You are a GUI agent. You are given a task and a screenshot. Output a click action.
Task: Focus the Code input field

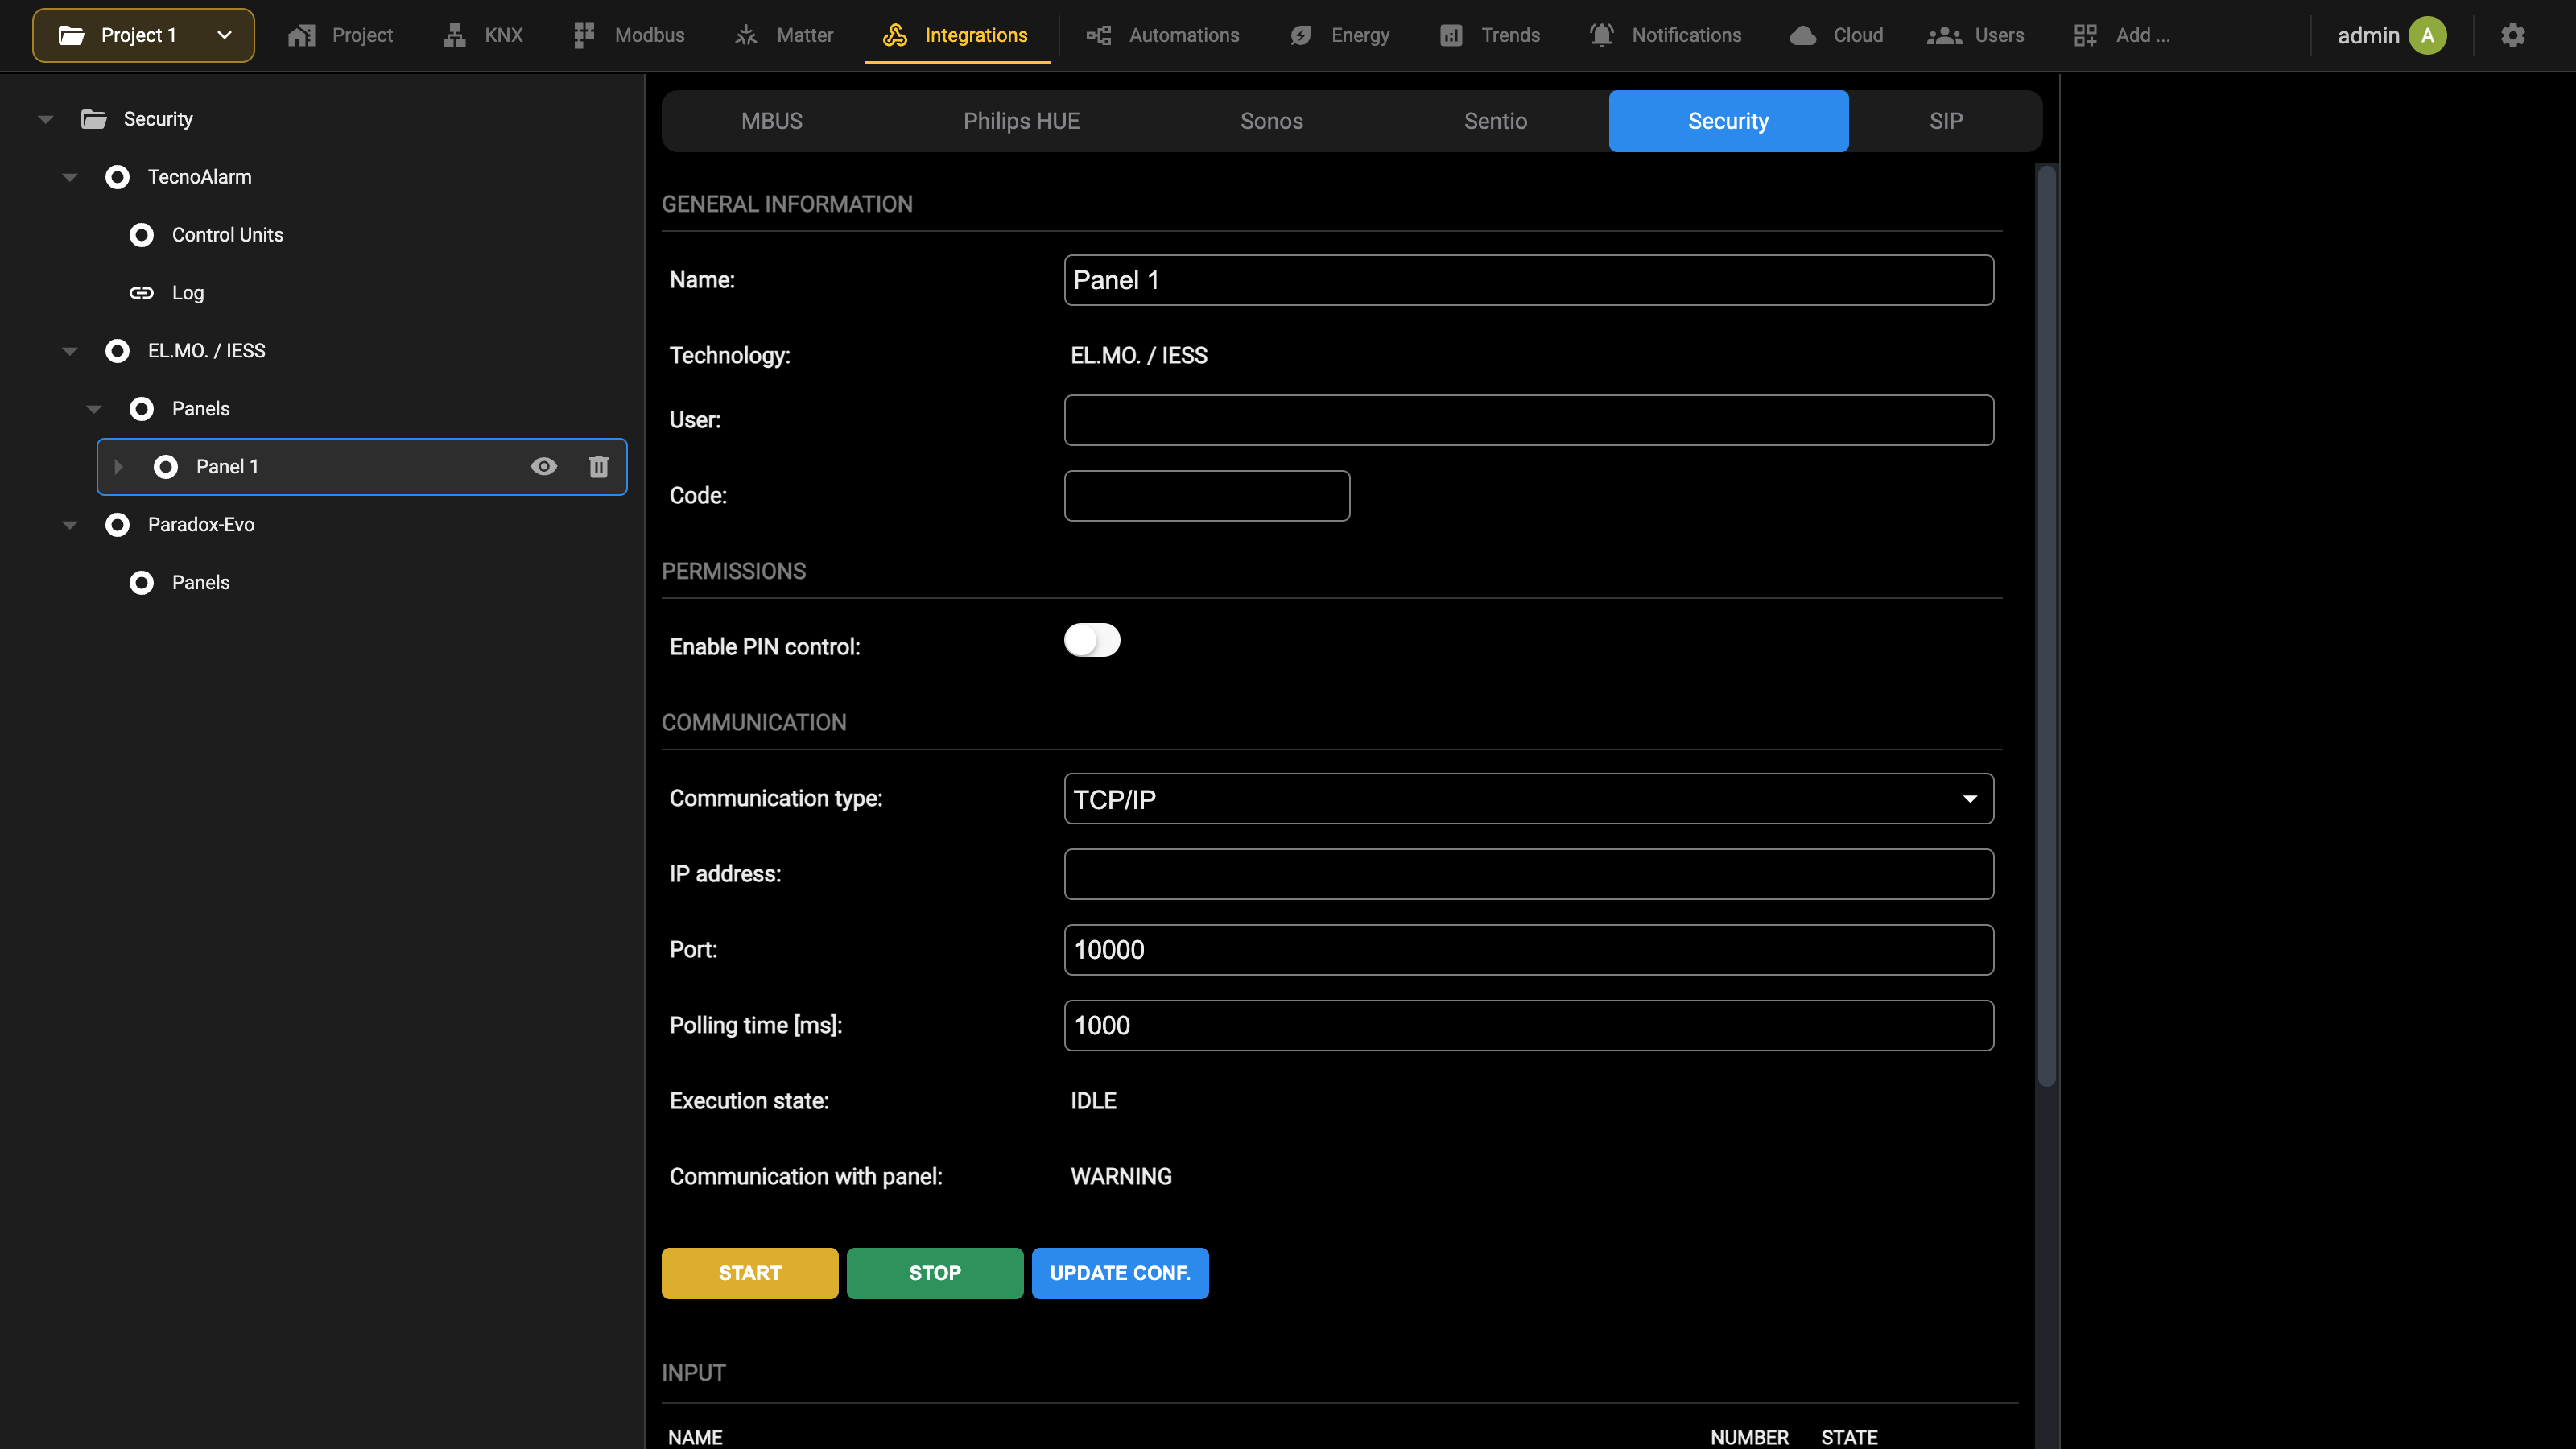coord(1207,496)
